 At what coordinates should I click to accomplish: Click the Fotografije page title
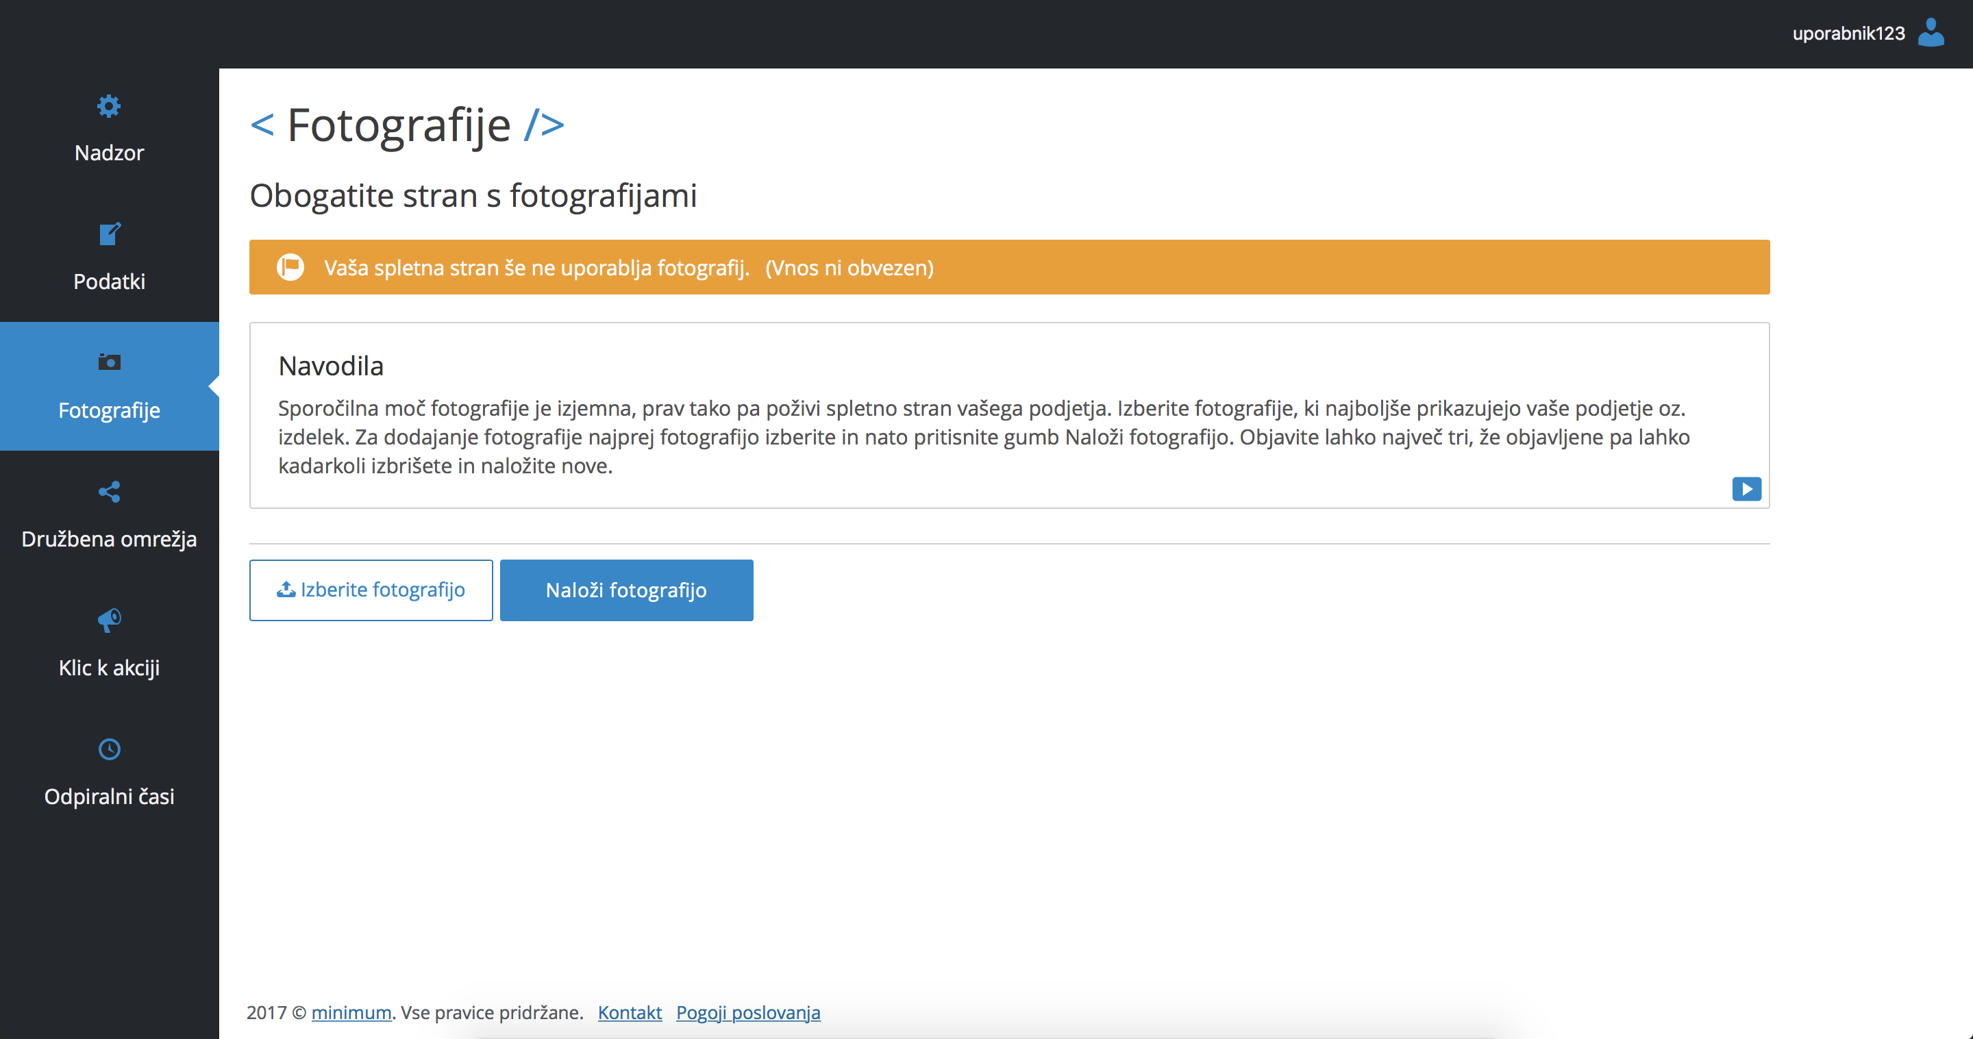[x=399, y=125]
